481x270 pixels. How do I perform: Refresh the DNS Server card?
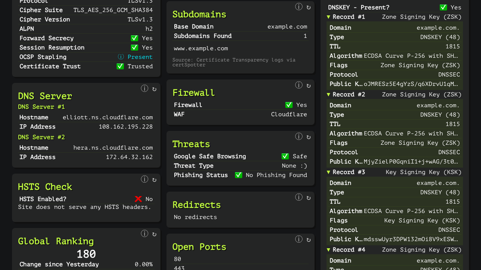click(x=154, y=89)
